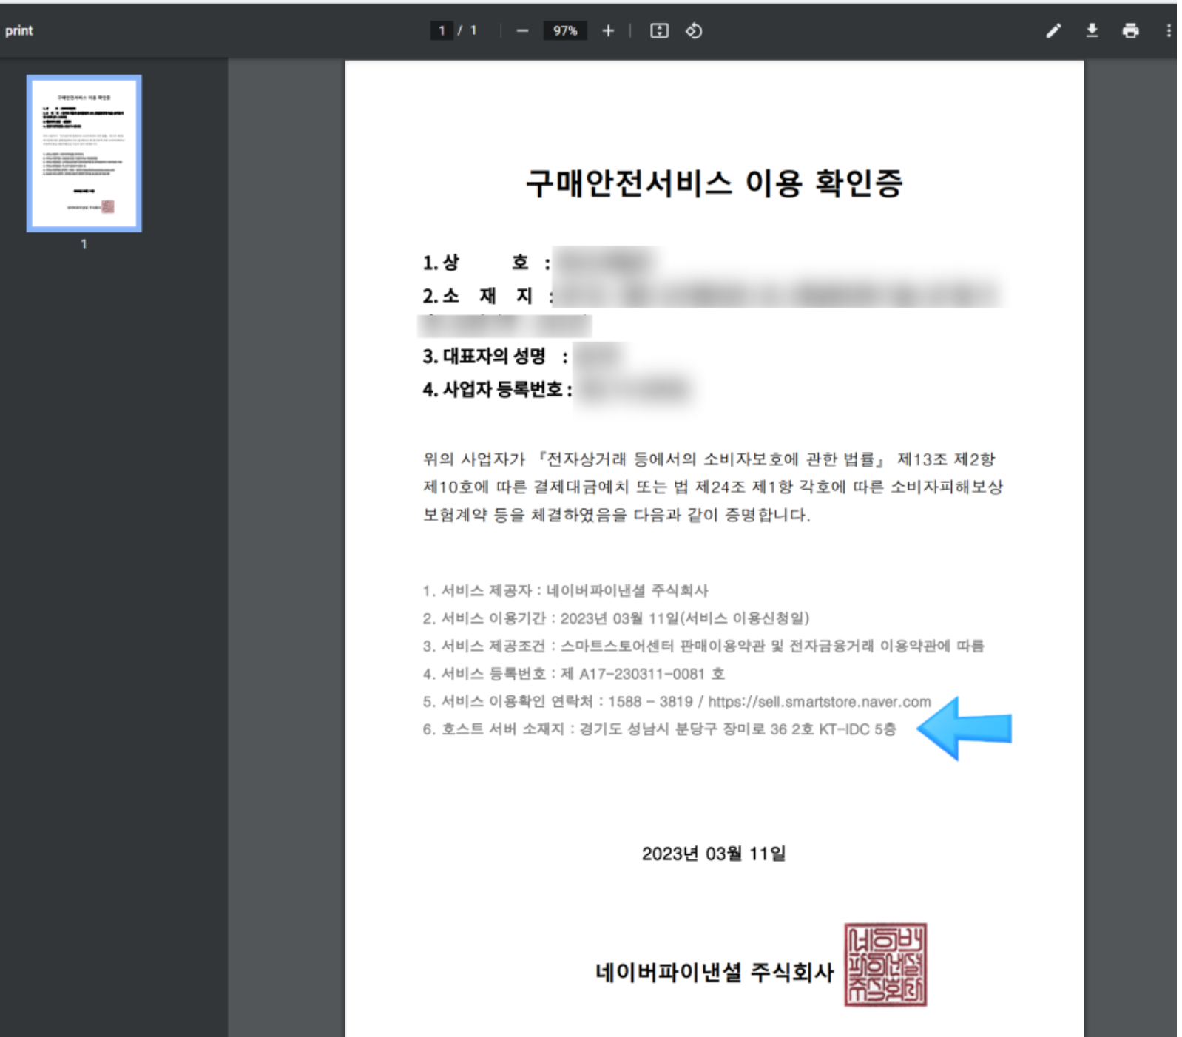This screenshot has height=1037, width=1182.
Task: Click the centered date 2023년 03월 11일
Action: (x=714, y=854)
